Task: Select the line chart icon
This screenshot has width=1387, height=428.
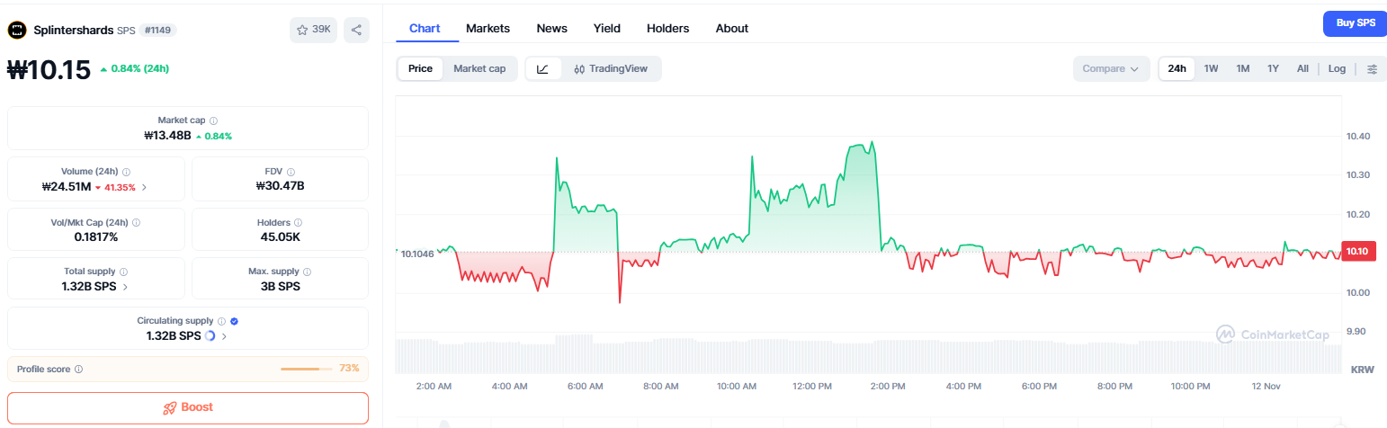Action: (543, 68)
